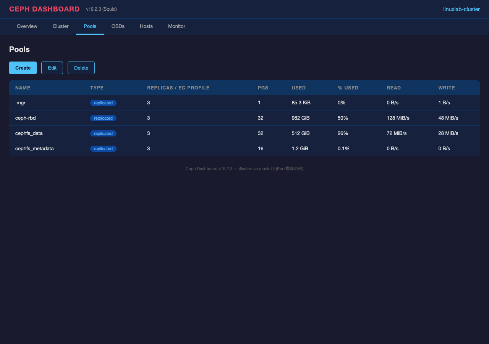Image resolution: width=489 pixels, height=344 pixels.
Task: Select the cephfs_metadata pool name
Action: 34,149
